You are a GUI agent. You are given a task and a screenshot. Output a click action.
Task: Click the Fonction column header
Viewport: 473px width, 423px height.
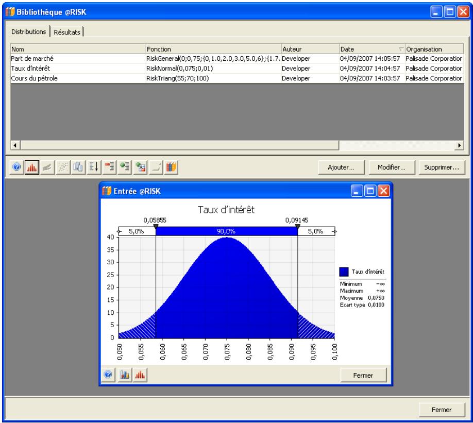212,49
